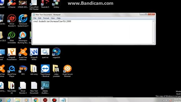Click Notepad's scrollbar down arrow
This screenshot has width=181, height=102.
point(153,42)
